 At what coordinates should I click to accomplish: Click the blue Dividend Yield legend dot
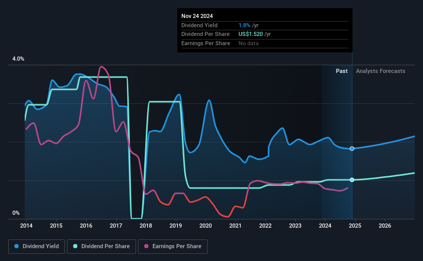16,246
